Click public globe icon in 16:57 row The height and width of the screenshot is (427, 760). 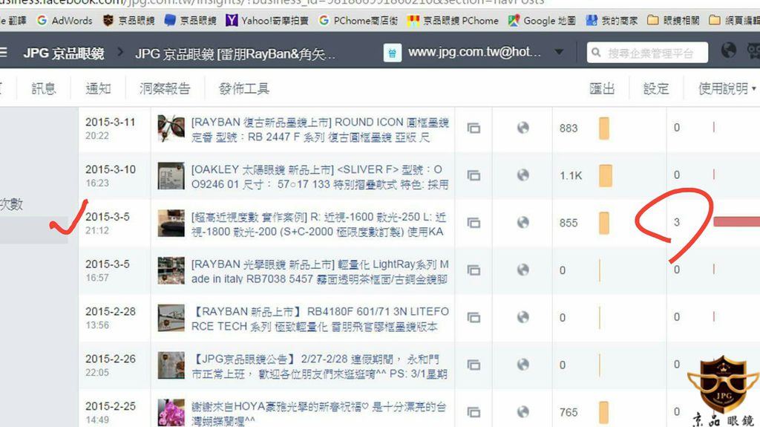point(523,270)
